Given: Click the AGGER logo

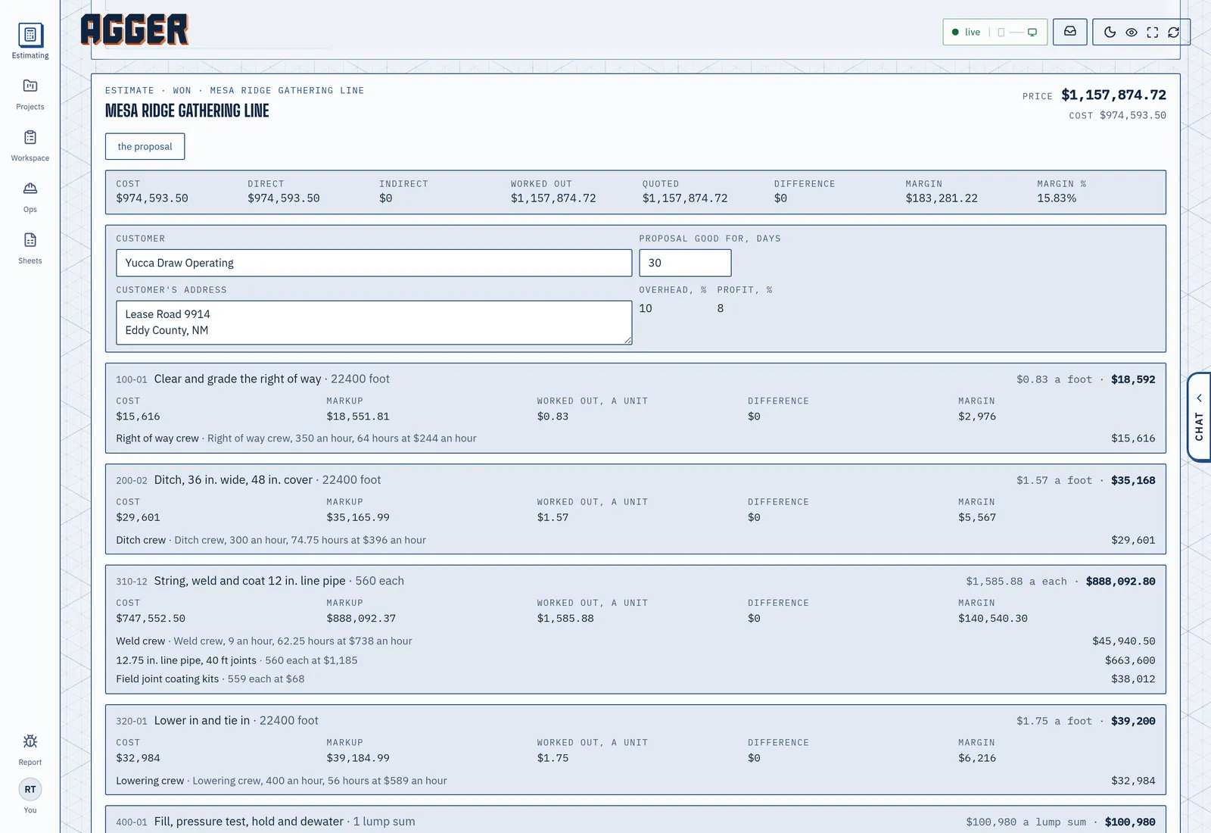Looking at the screenshot, I should 135,30.
